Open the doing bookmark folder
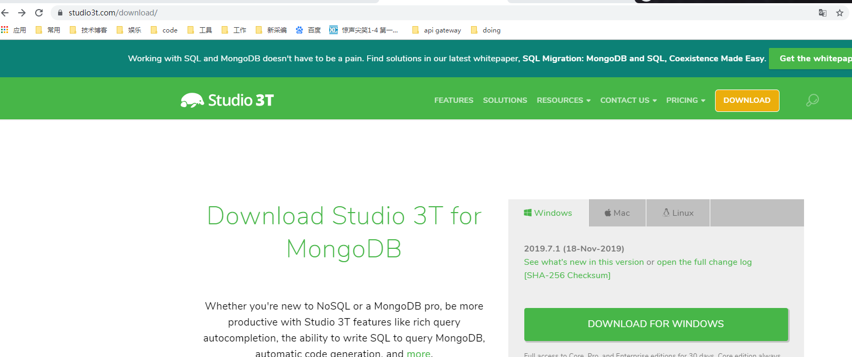Viewport: 852px width, 357px height. (485, 30)
